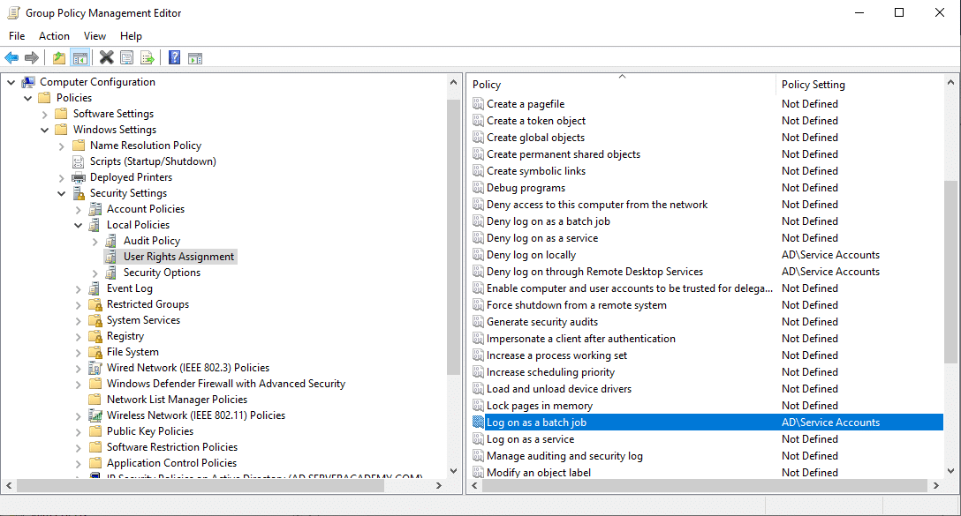Toggle Show/Hide Action Pane toolbar button

click(x=195, y=58)
